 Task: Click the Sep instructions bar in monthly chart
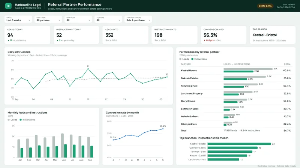point(91,152)
